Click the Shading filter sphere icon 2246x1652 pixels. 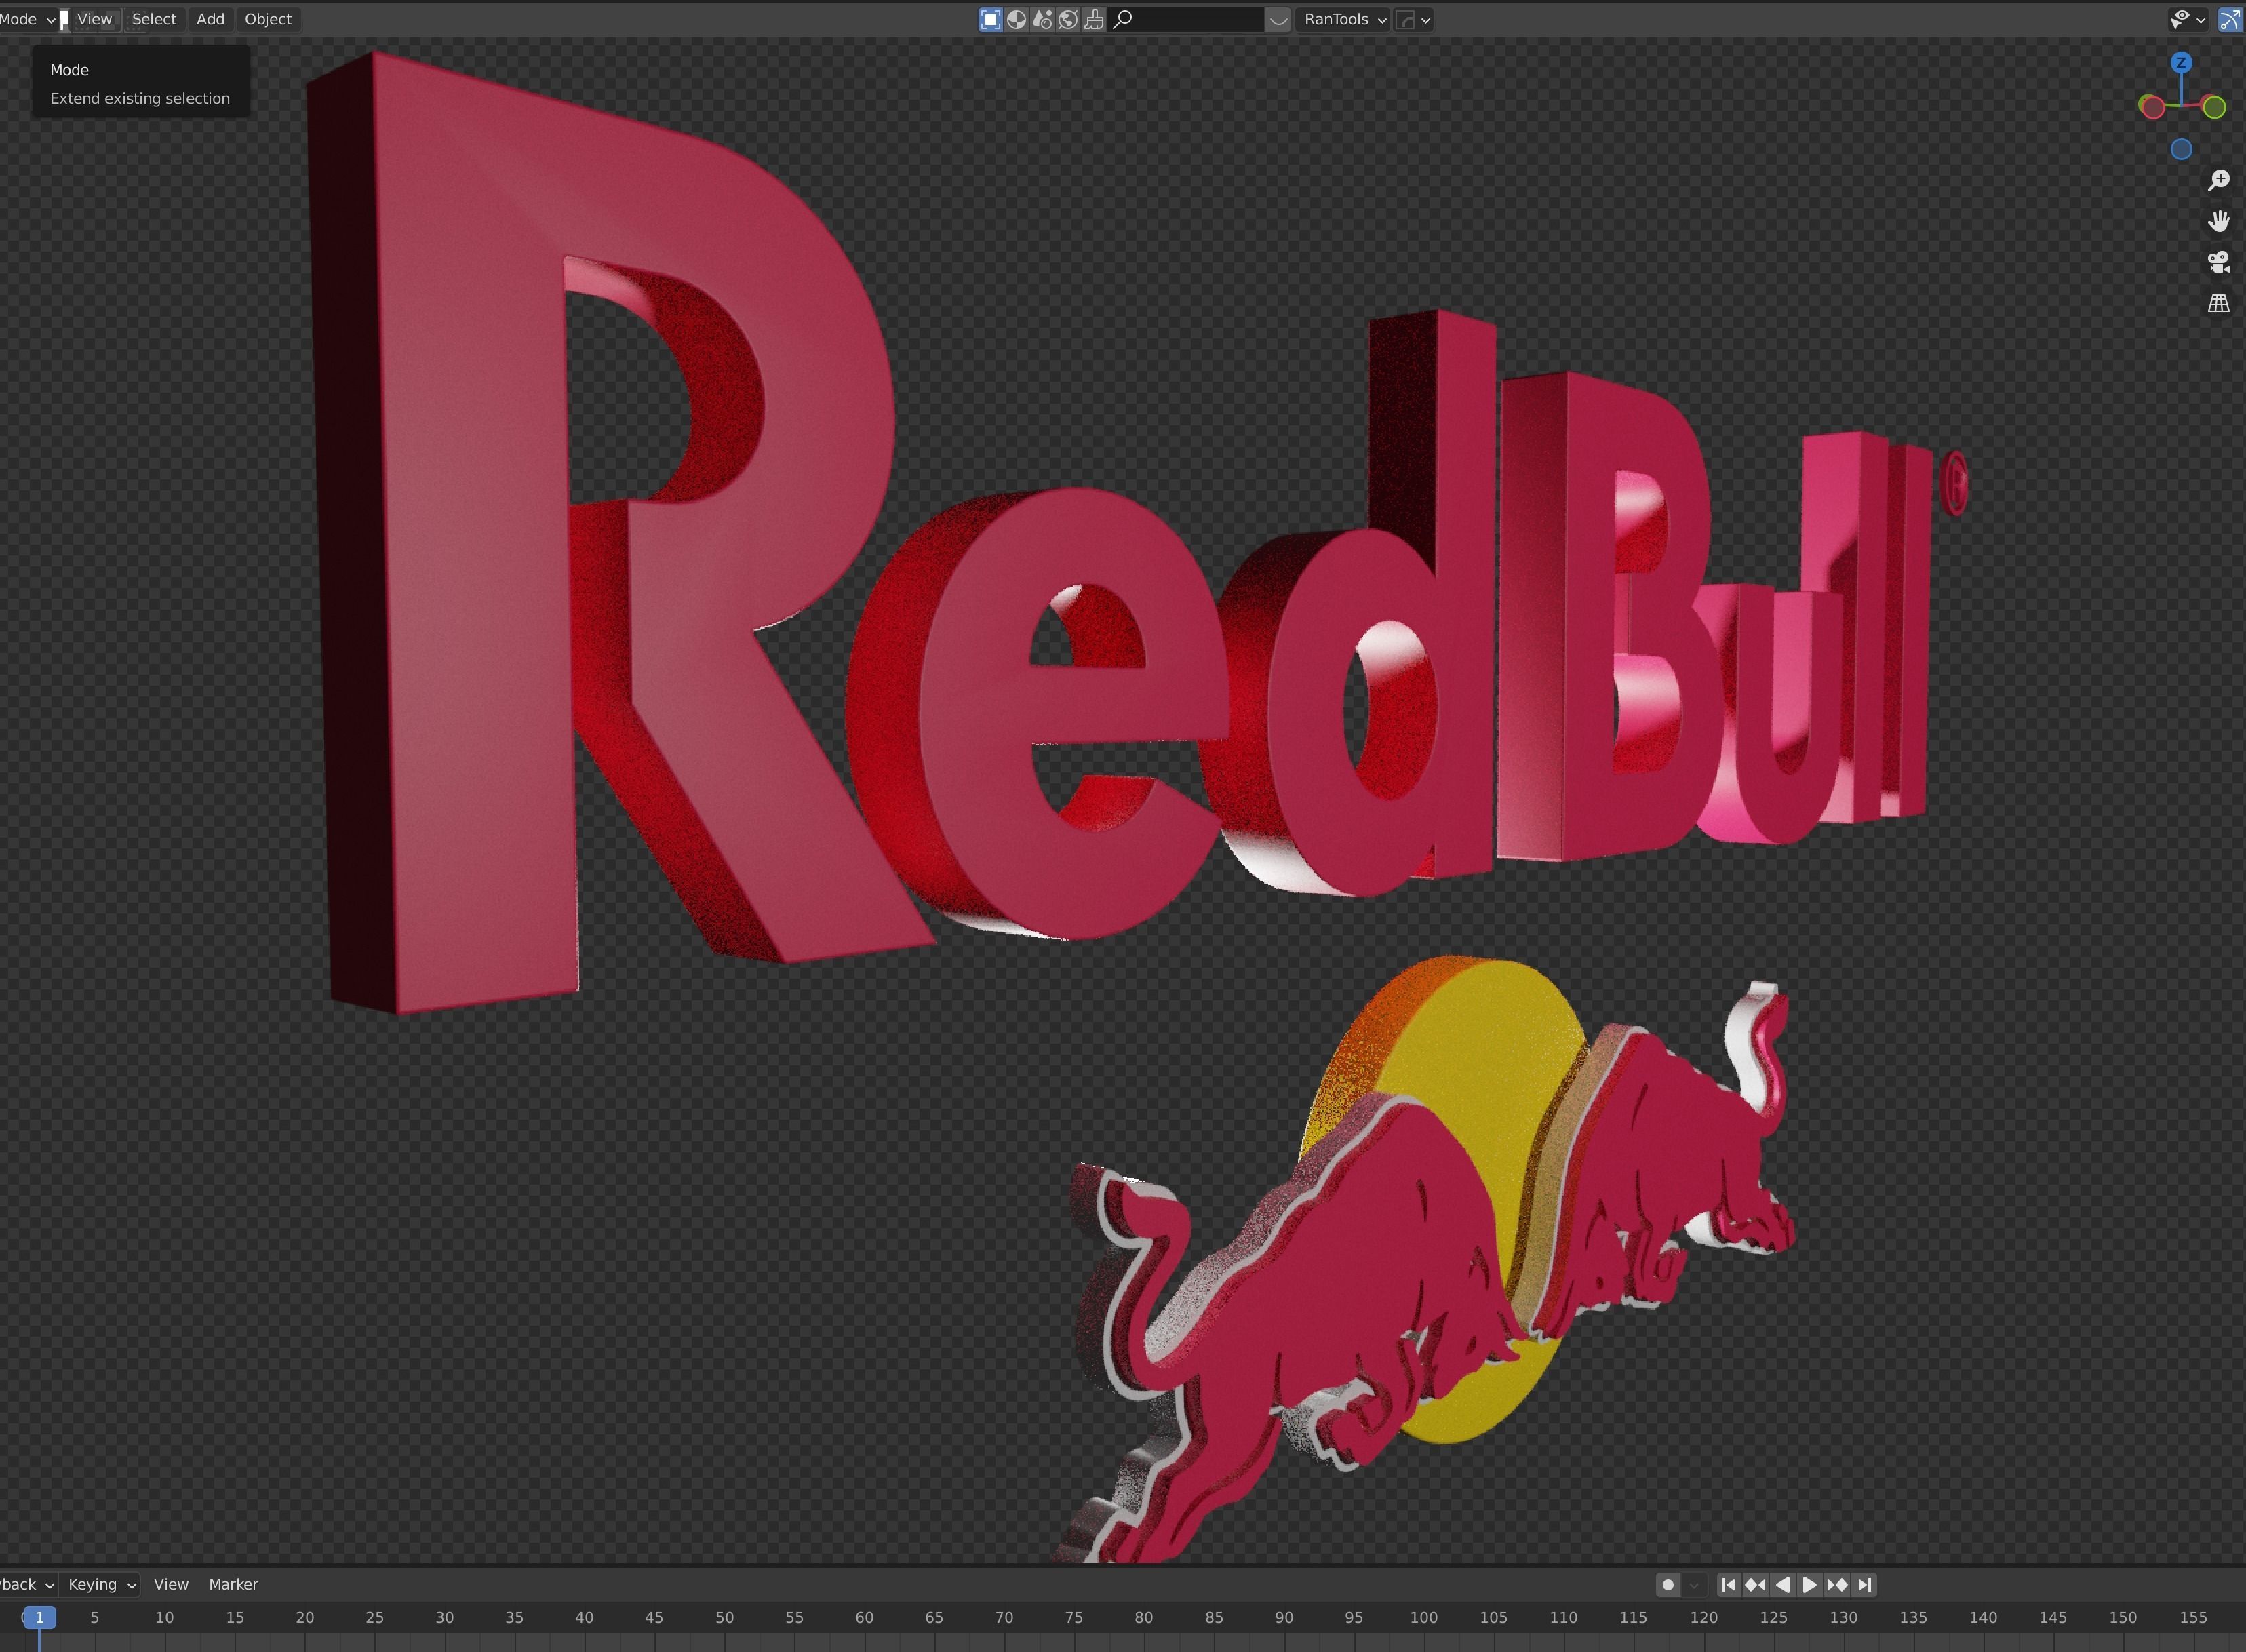tap(1016, 20)
